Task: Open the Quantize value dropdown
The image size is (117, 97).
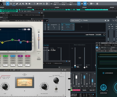Action: (57, 5)
